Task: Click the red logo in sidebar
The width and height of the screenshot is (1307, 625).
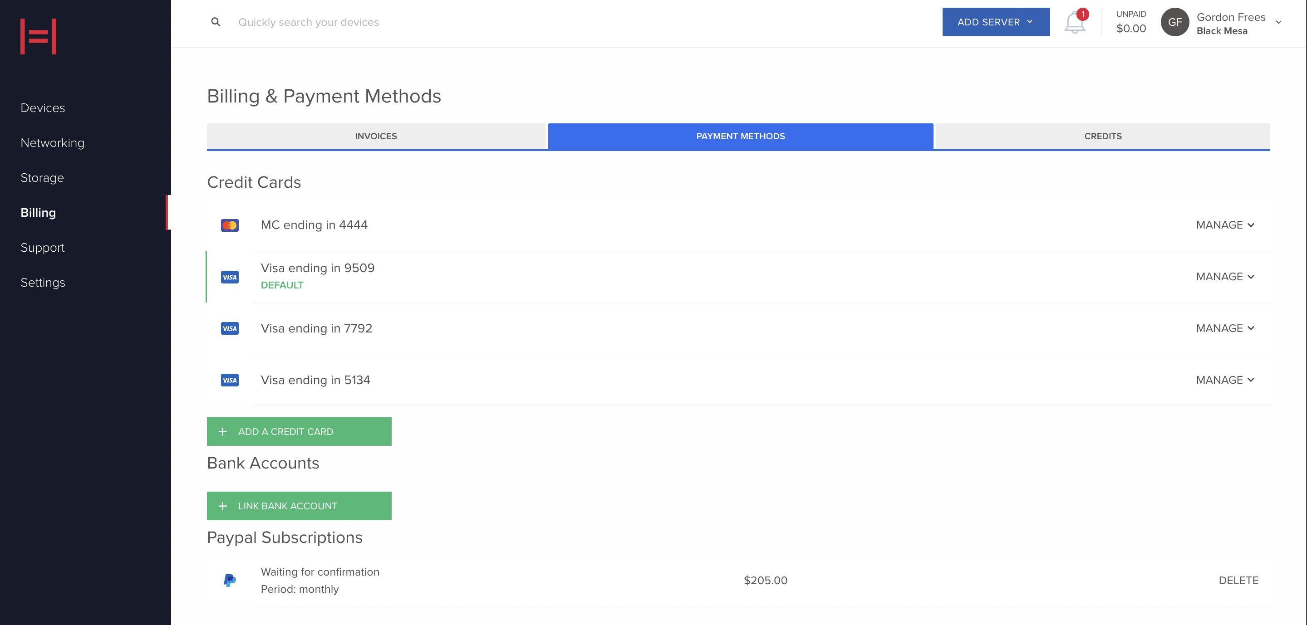Action: click(38, 36)
